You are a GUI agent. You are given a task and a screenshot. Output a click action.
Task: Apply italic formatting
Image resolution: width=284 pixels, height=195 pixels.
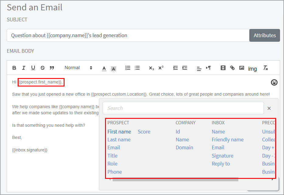pyautogui.click(x=24, y=68)
